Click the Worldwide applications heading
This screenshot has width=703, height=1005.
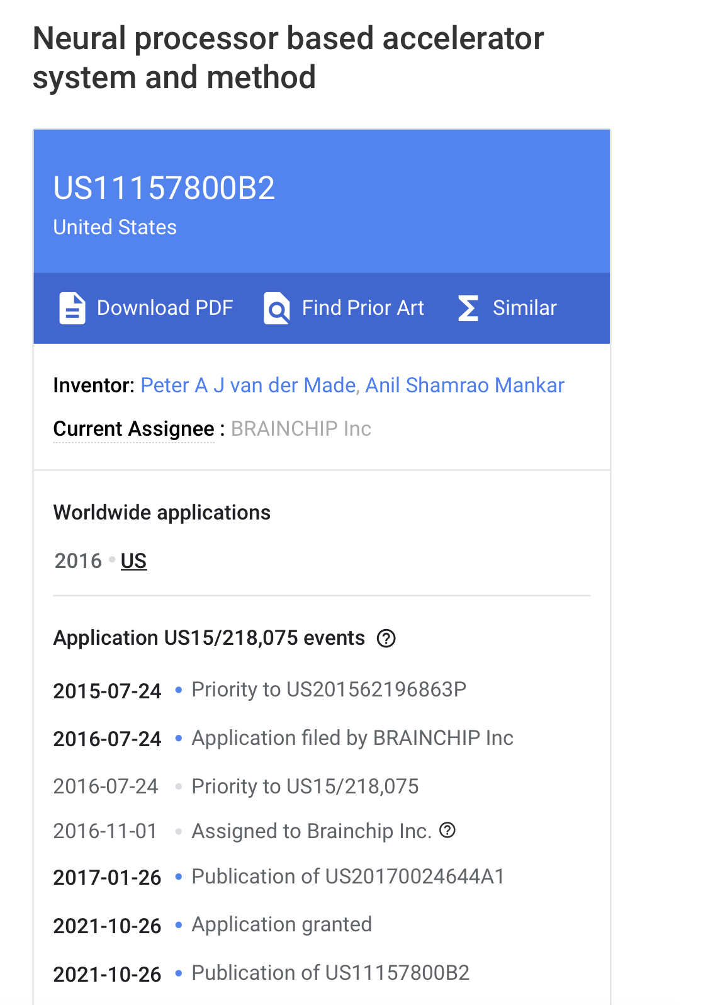point(162,513)
